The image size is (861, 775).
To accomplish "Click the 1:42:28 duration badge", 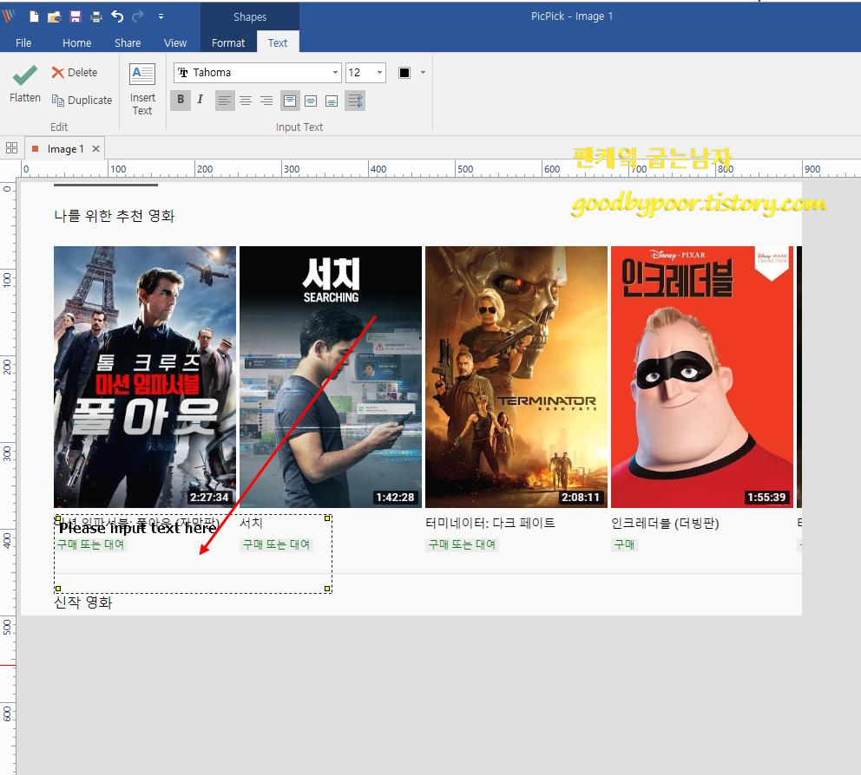I will (395, 497).
